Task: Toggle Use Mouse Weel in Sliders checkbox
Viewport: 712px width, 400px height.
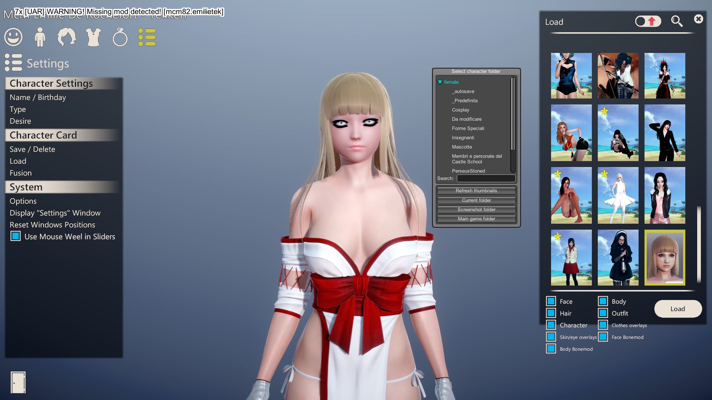Action: click(16, 236)
